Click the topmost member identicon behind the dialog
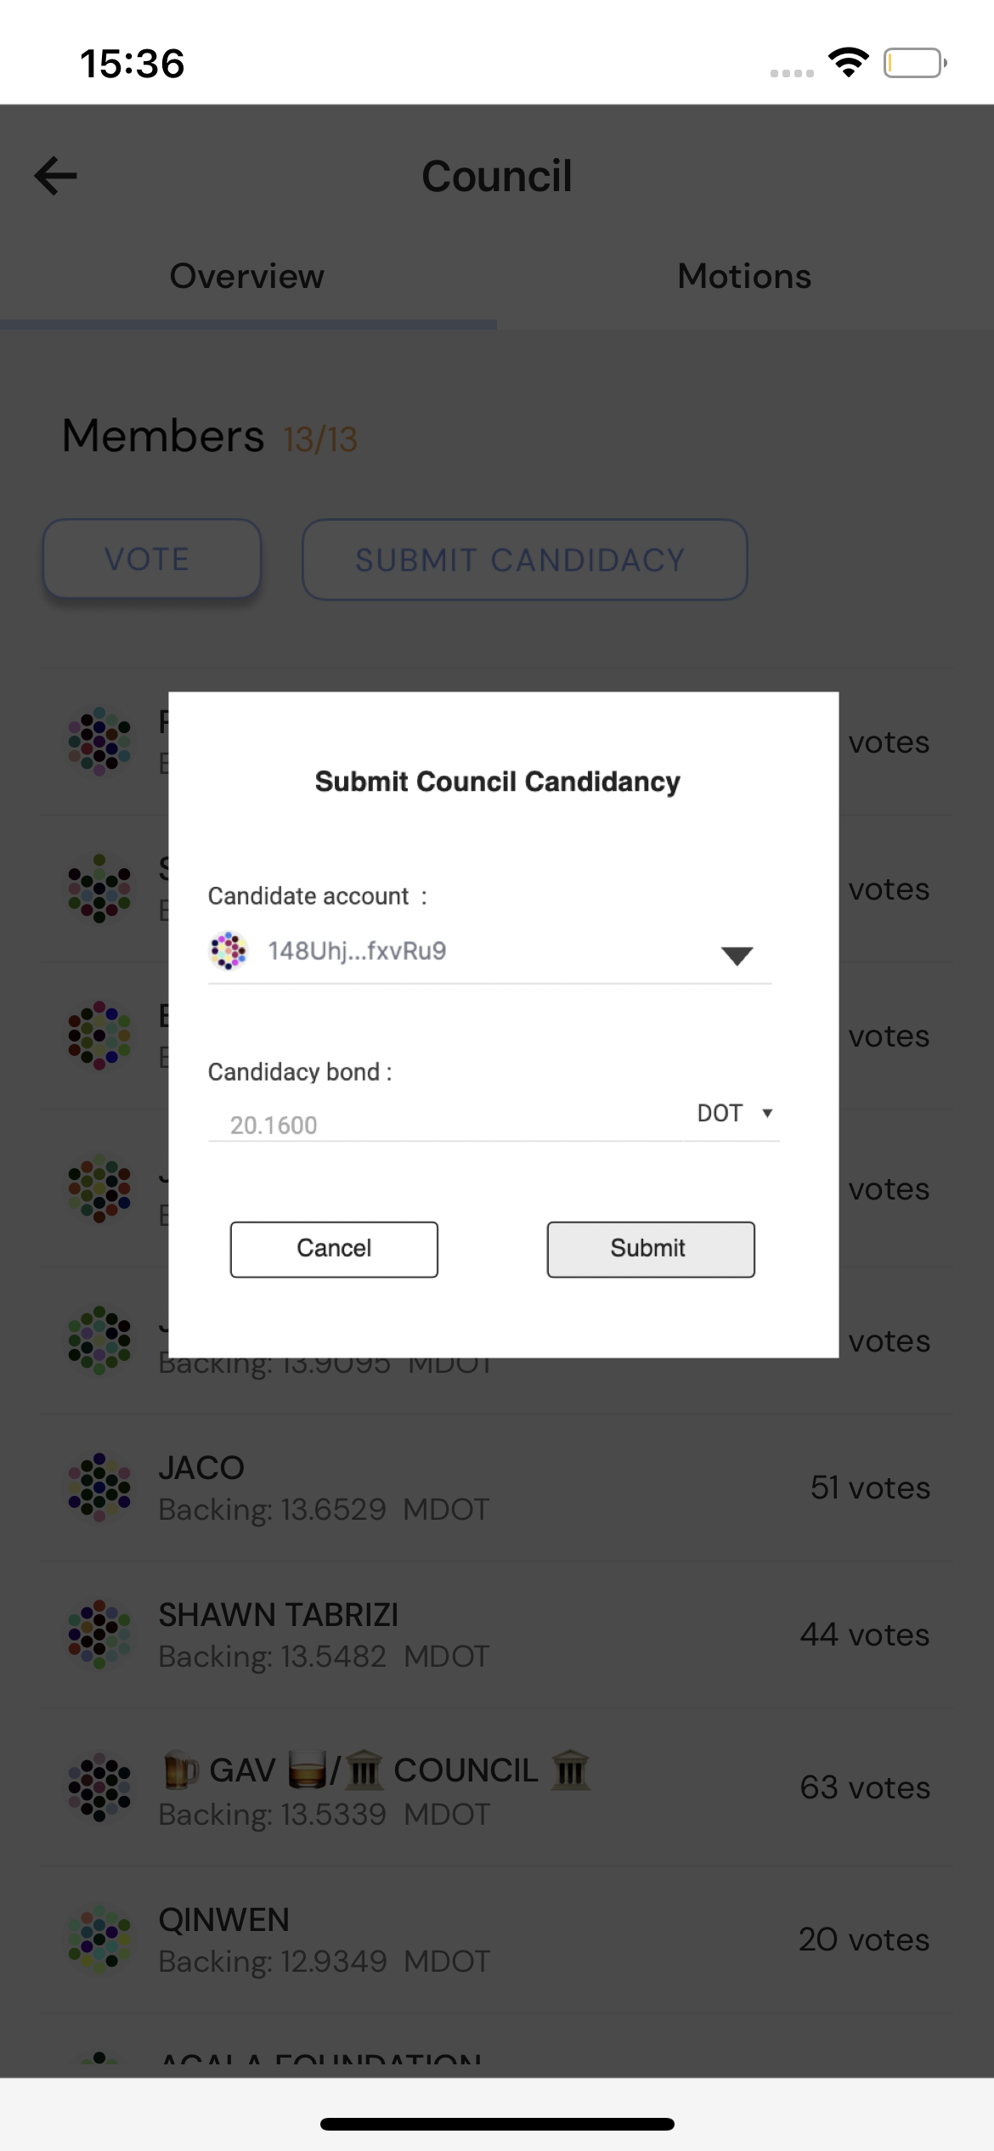This screenshot has height=2151, width=994. [99, 741]
